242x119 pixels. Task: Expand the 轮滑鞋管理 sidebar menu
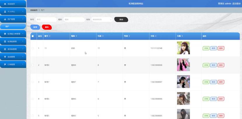click(x=13, y=41)
